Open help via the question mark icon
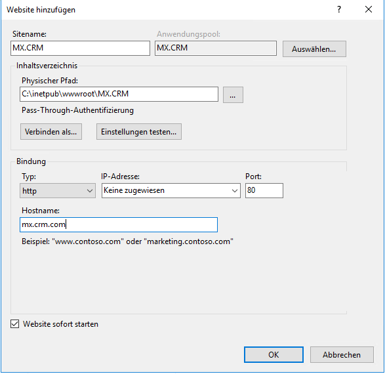The height and width of the screenshot is (374, 385). (x=339, y=10)
